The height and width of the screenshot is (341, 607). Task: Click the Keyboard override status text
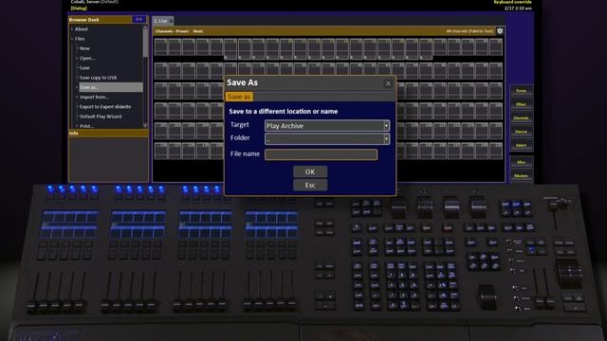click(x=512, y=2)
